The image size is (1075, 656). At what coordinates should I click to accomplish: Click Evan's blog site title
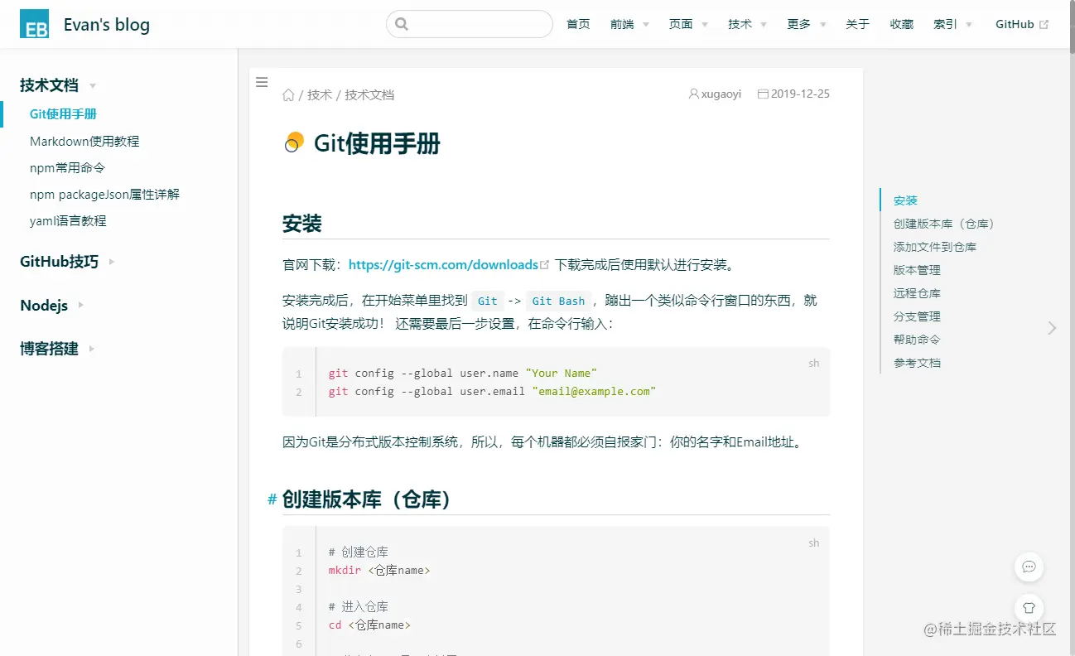(107, 25)
